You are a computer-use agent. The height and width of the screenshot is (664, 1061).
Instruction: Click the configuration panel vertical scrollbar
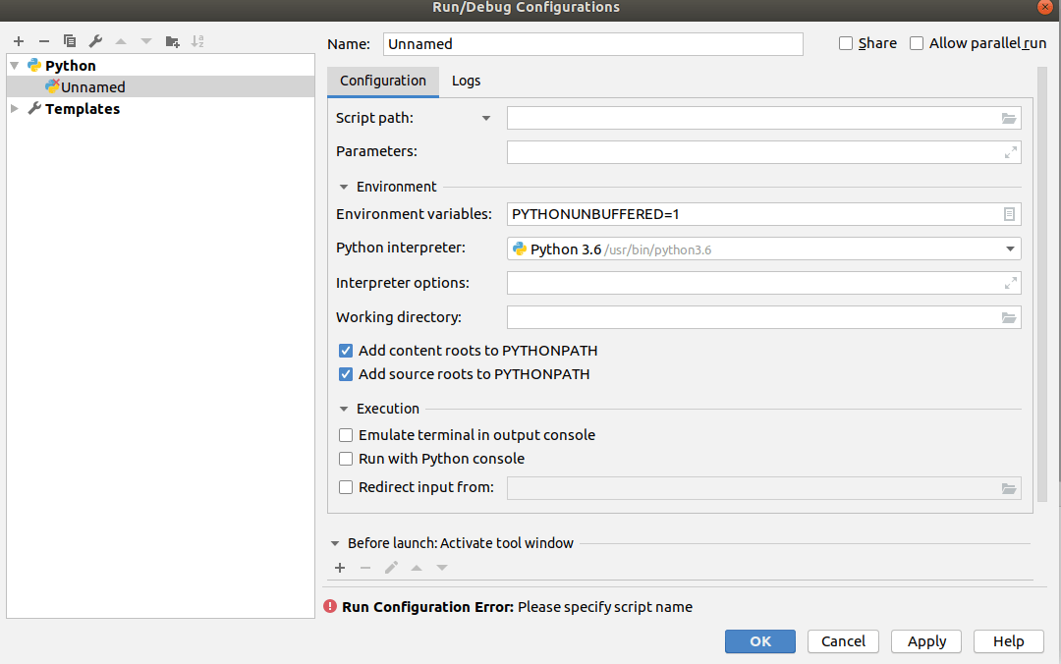[x=1042, y=284]
